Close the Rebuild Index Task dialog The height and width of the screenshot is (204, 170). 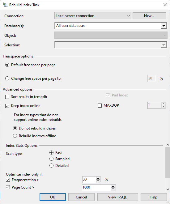tap(165, 5)
